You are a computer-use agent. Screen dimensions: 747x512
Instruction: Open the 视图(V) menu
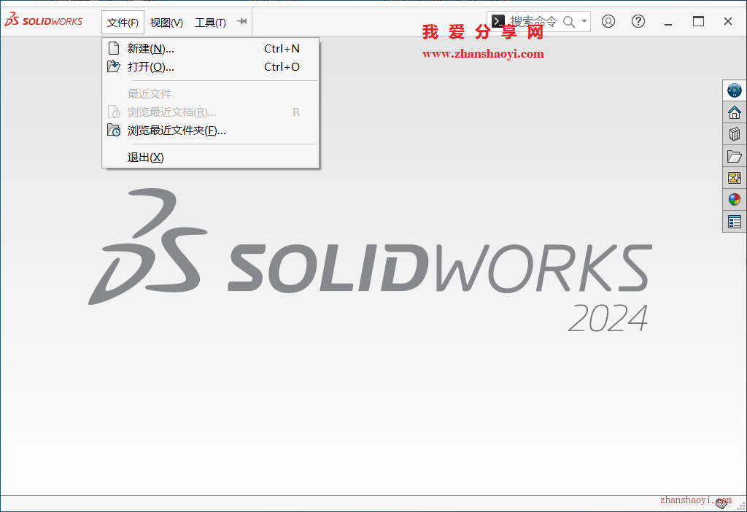(x=166, y=23)
